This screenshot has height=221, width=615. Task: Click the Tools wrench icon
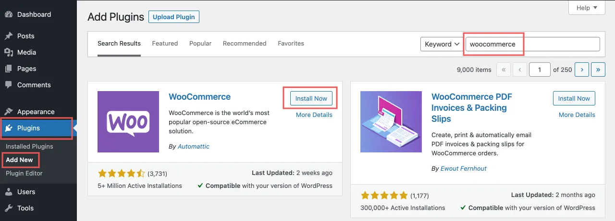pos(9,208)
